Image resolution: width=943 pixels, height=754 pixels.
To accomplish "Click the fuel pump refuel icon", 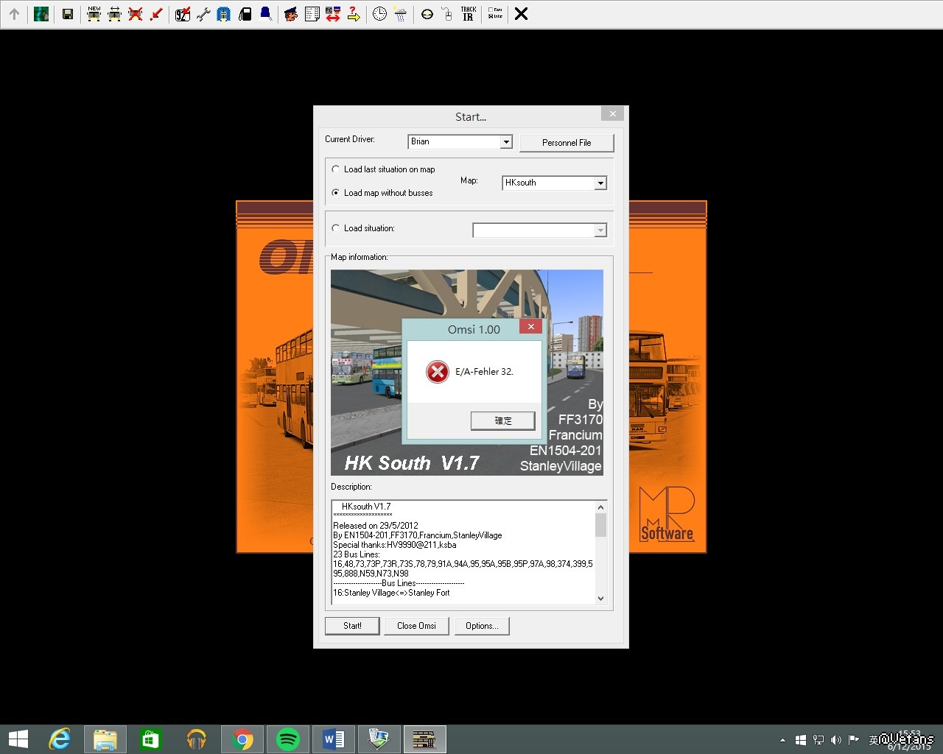I will [245, 14].
